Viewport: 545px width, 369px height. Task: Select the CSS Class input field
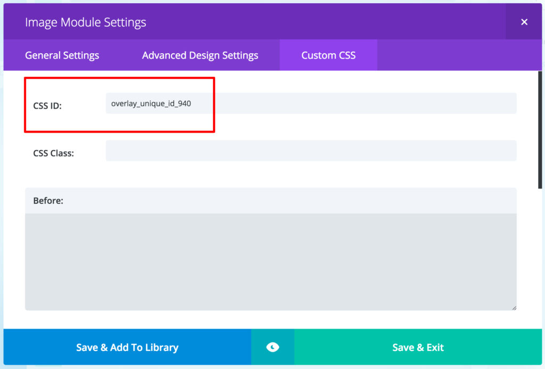coord(311,151)
